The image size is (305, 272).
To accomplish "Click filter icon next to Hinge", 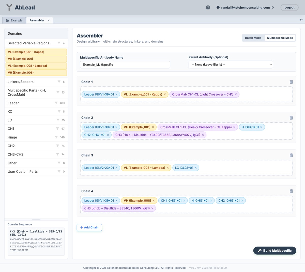I will click(56, 137).
